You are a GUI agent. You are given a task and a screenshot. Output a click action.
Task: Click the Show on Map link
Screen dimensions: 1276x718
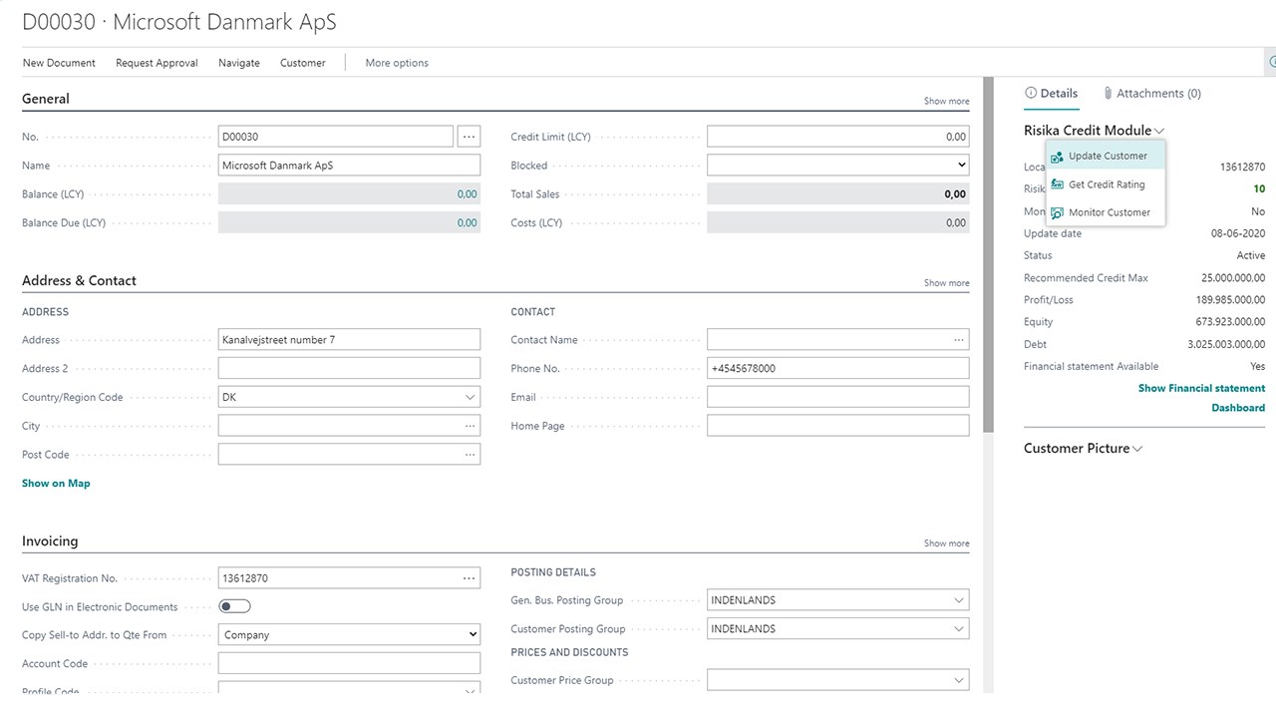tap(56, 484)
